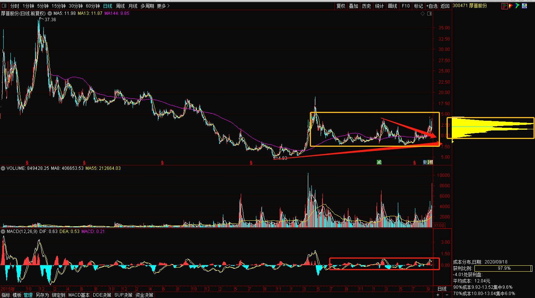Select the 30分钟 period
The height and width of the screenshot is (298, 535).
(76, 6)
